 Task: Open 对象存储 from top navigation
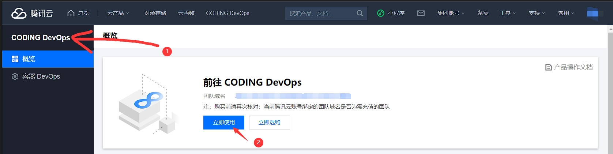tap(155, 13)
